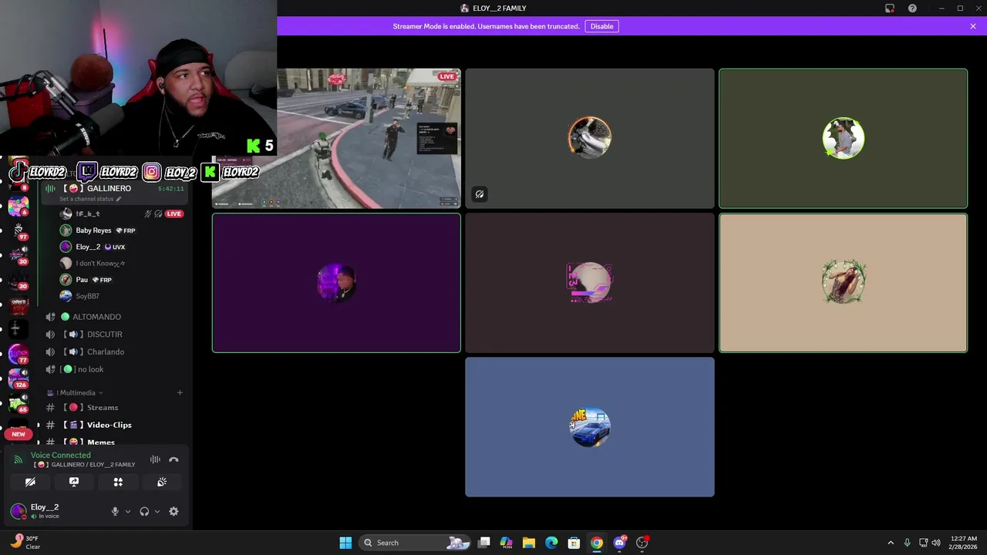Open Voice Connected connection details

pyautogui.click(x=61, y=455)
